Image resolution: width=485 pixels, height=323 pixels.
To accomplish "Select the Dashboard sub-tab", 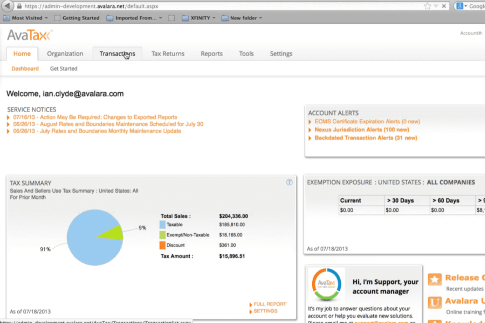I will tap(25, 68).
